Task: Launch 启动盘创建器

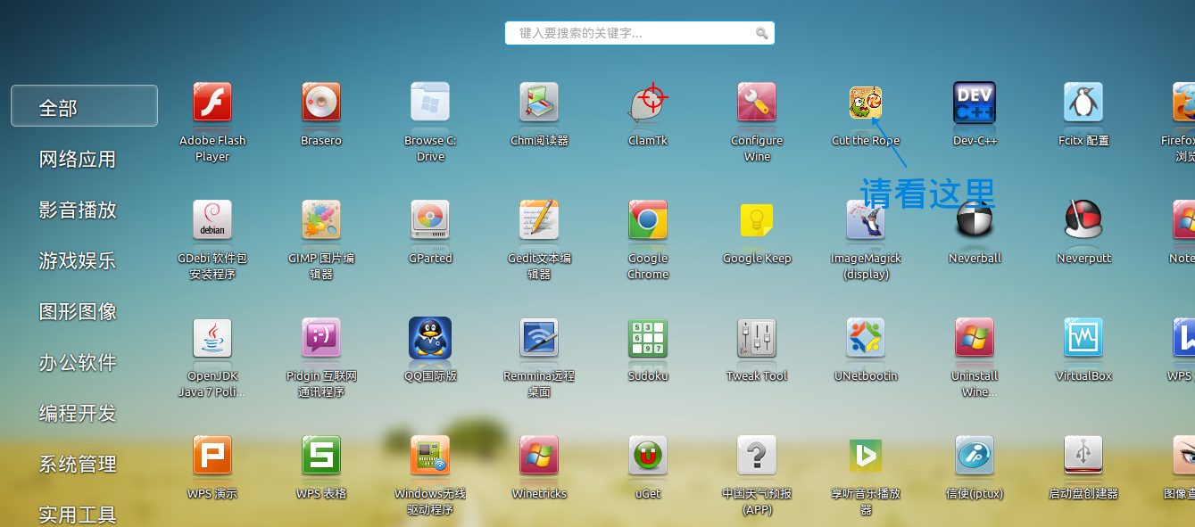Action: (x=1083, y=455)
